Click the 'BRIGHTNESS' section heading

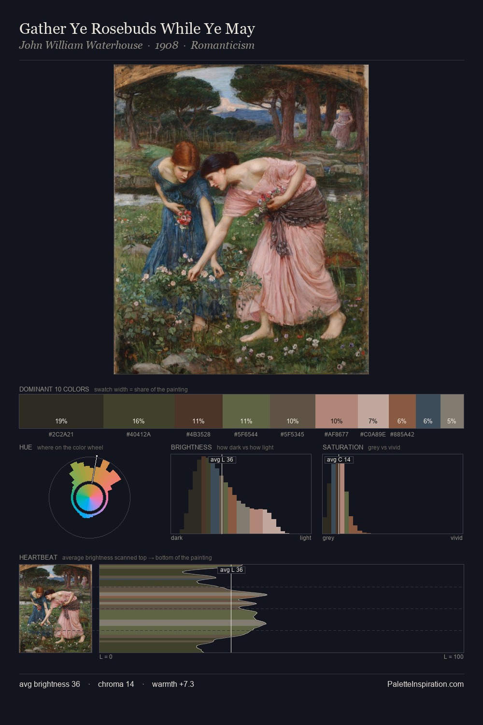191,447
